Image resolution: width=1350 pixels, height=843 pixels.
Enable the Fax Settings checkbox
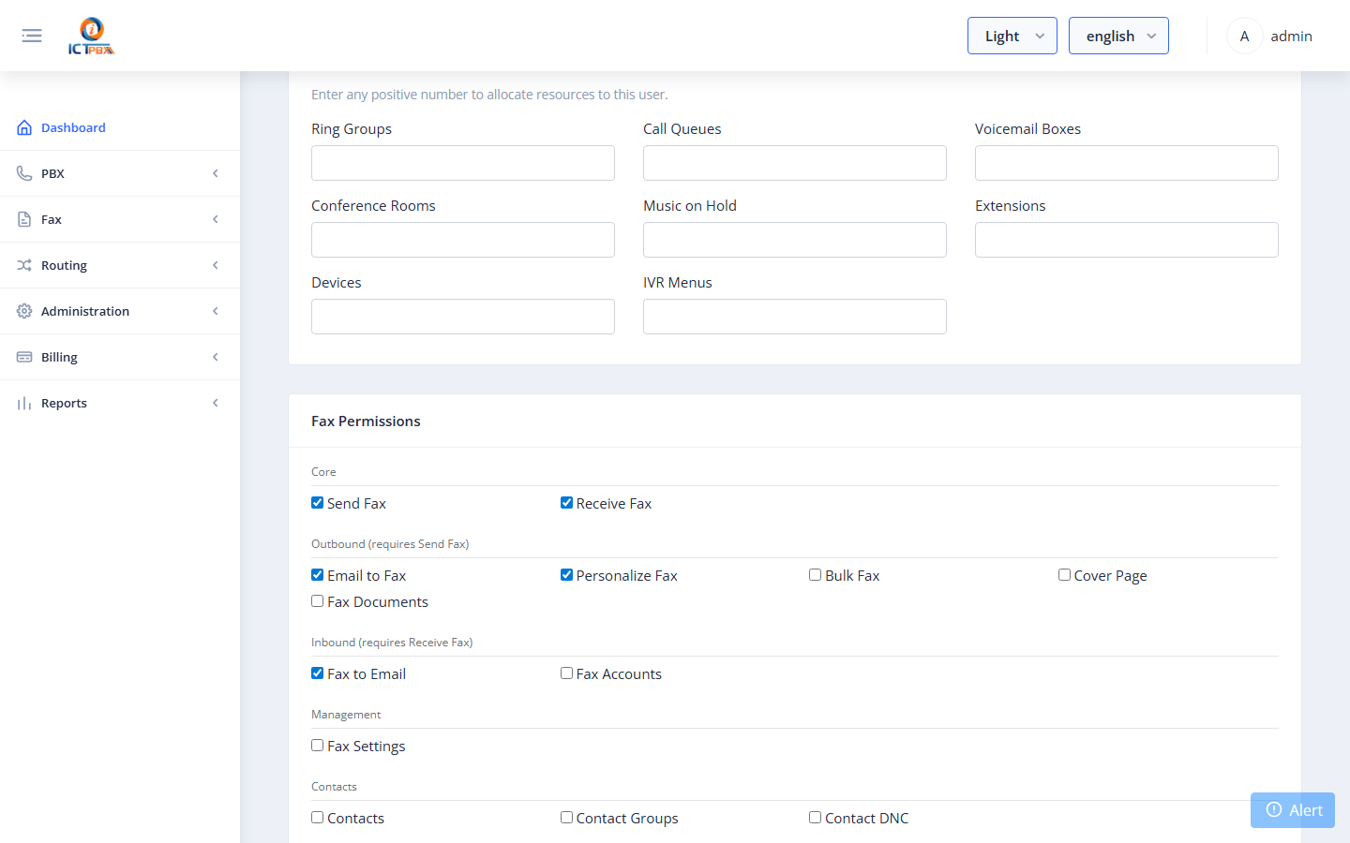point(318,746)
